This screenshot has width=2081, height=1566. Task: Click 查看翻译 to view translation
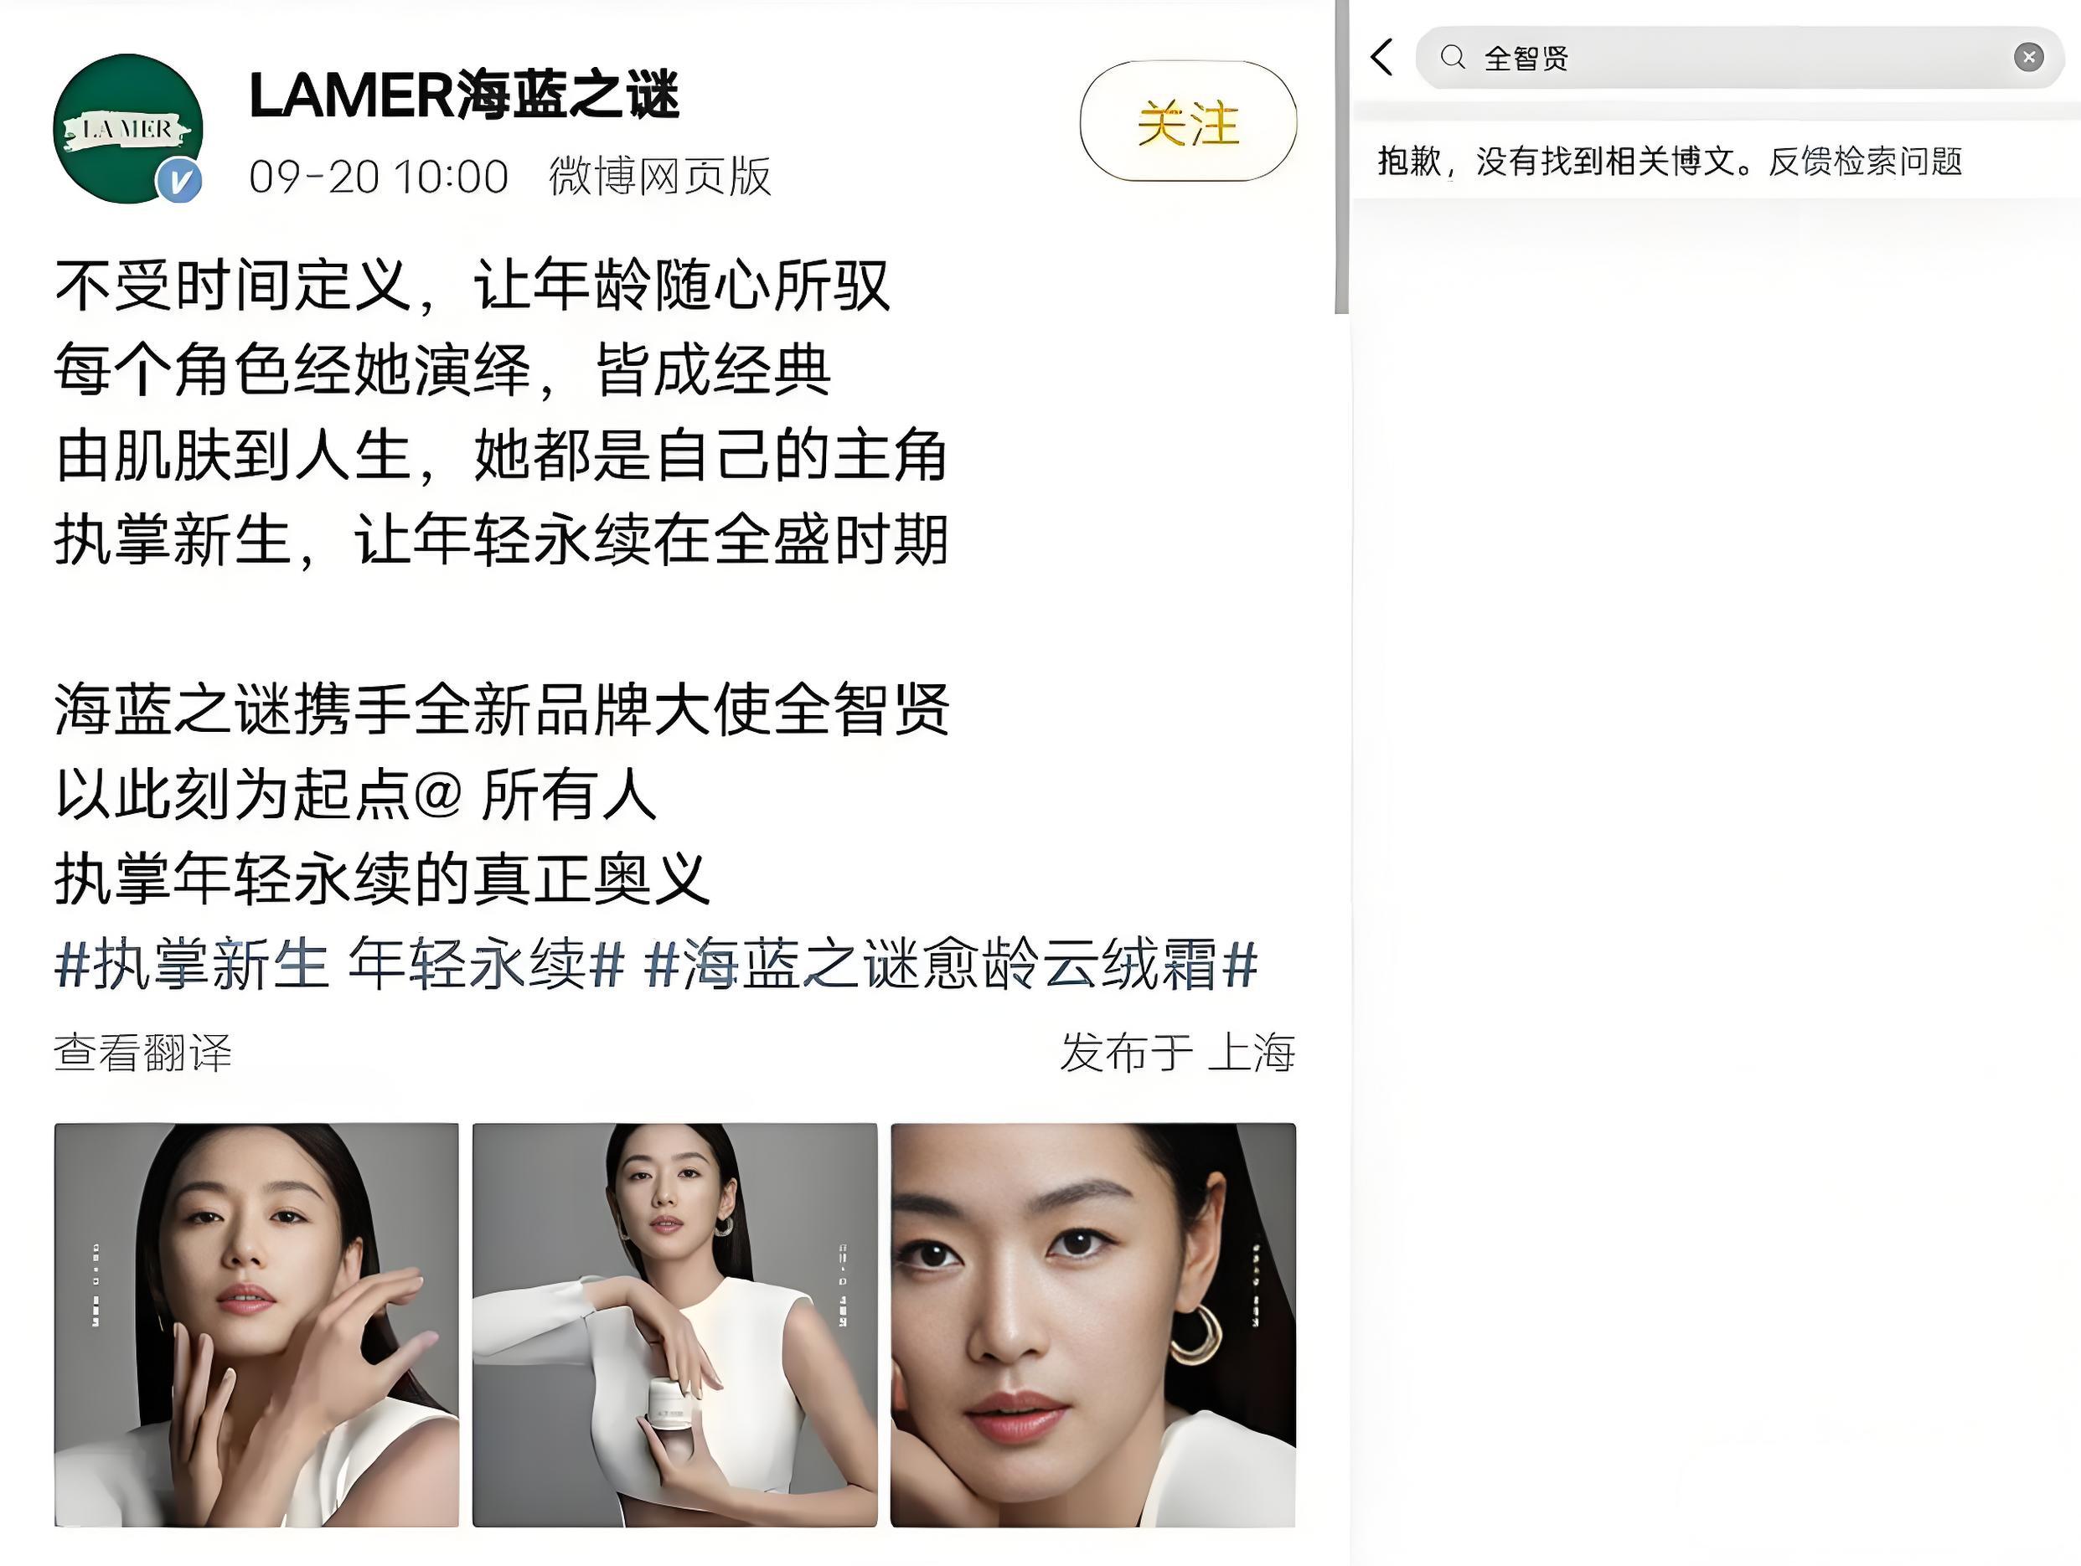point(142,1053)
